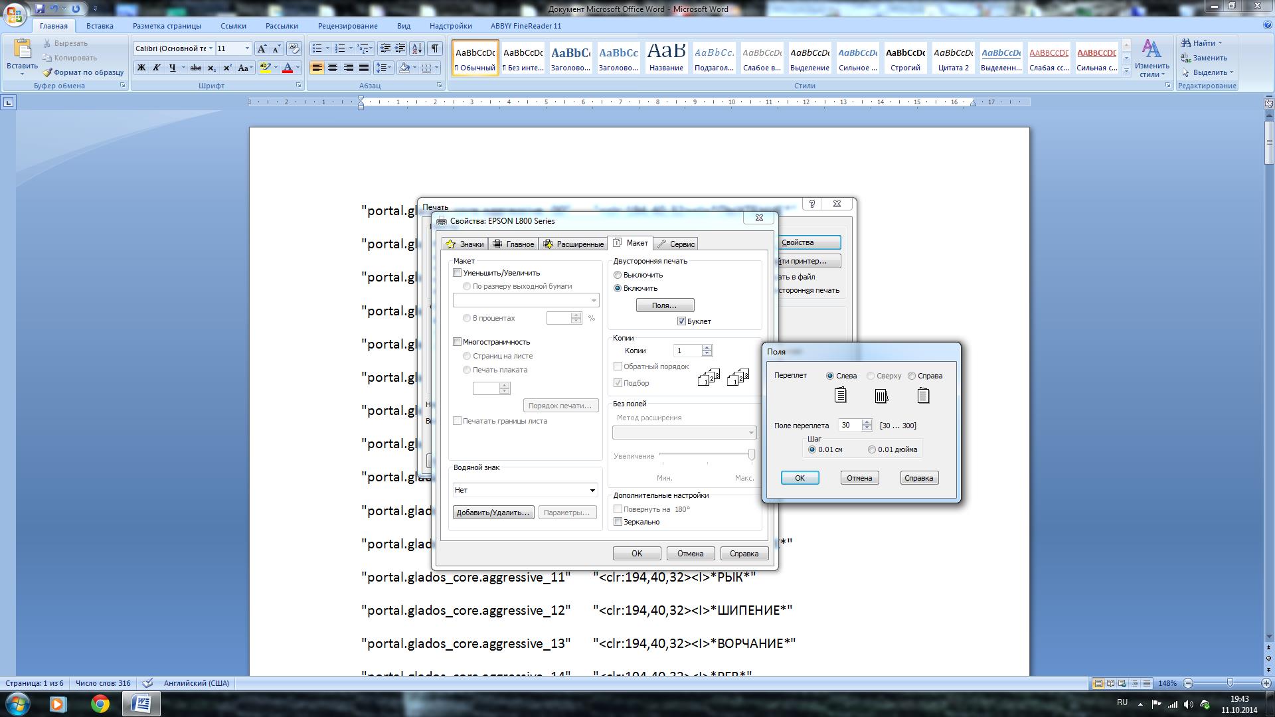Screen dimensions: 1275x717
Task: Select Включить for two-sided printing
Action: pyautogui.click(x=618, y=288)
